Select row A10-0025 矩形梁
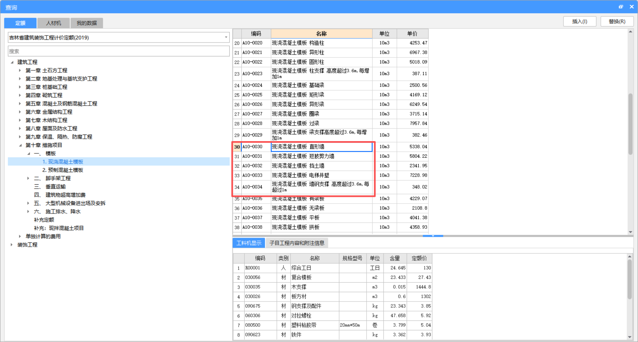 point(331,95)
